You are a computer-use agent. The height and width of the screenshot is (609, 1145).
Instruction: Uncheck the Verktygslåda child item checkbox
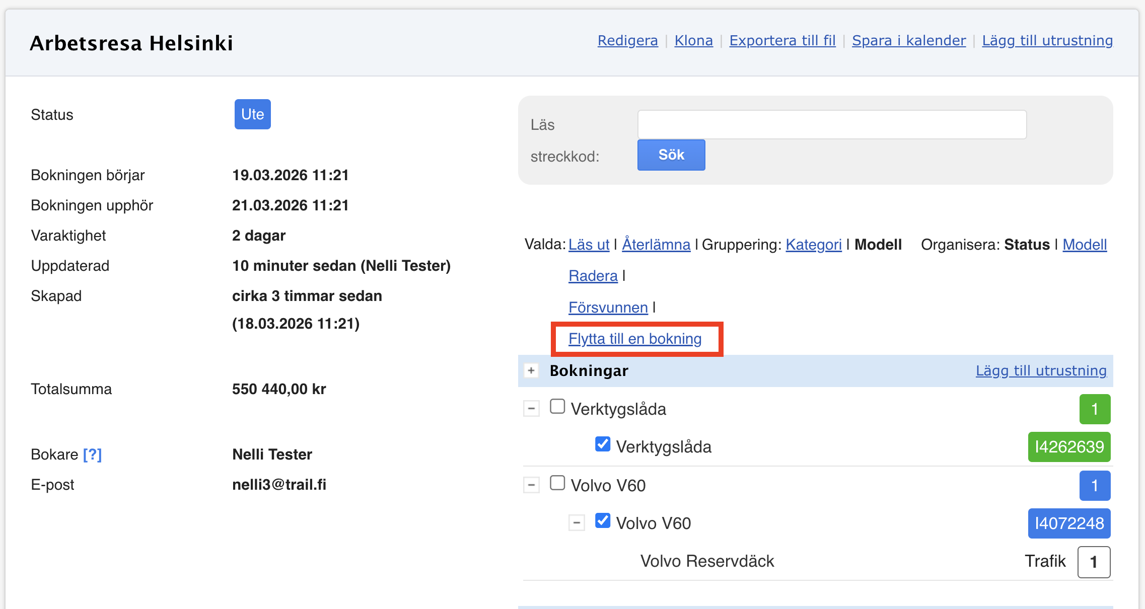click(x=602, y=444)
